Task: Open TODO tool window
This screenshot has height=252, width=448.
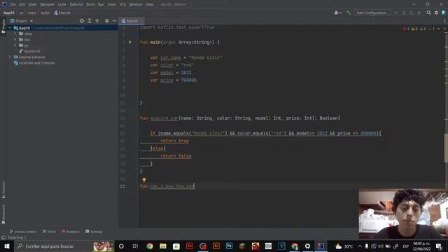Action: (49, 232)
